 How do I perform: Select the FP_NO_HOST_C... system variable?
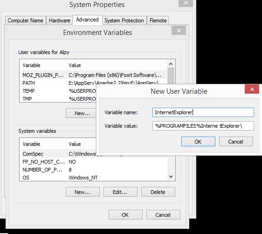click(94, 162)
